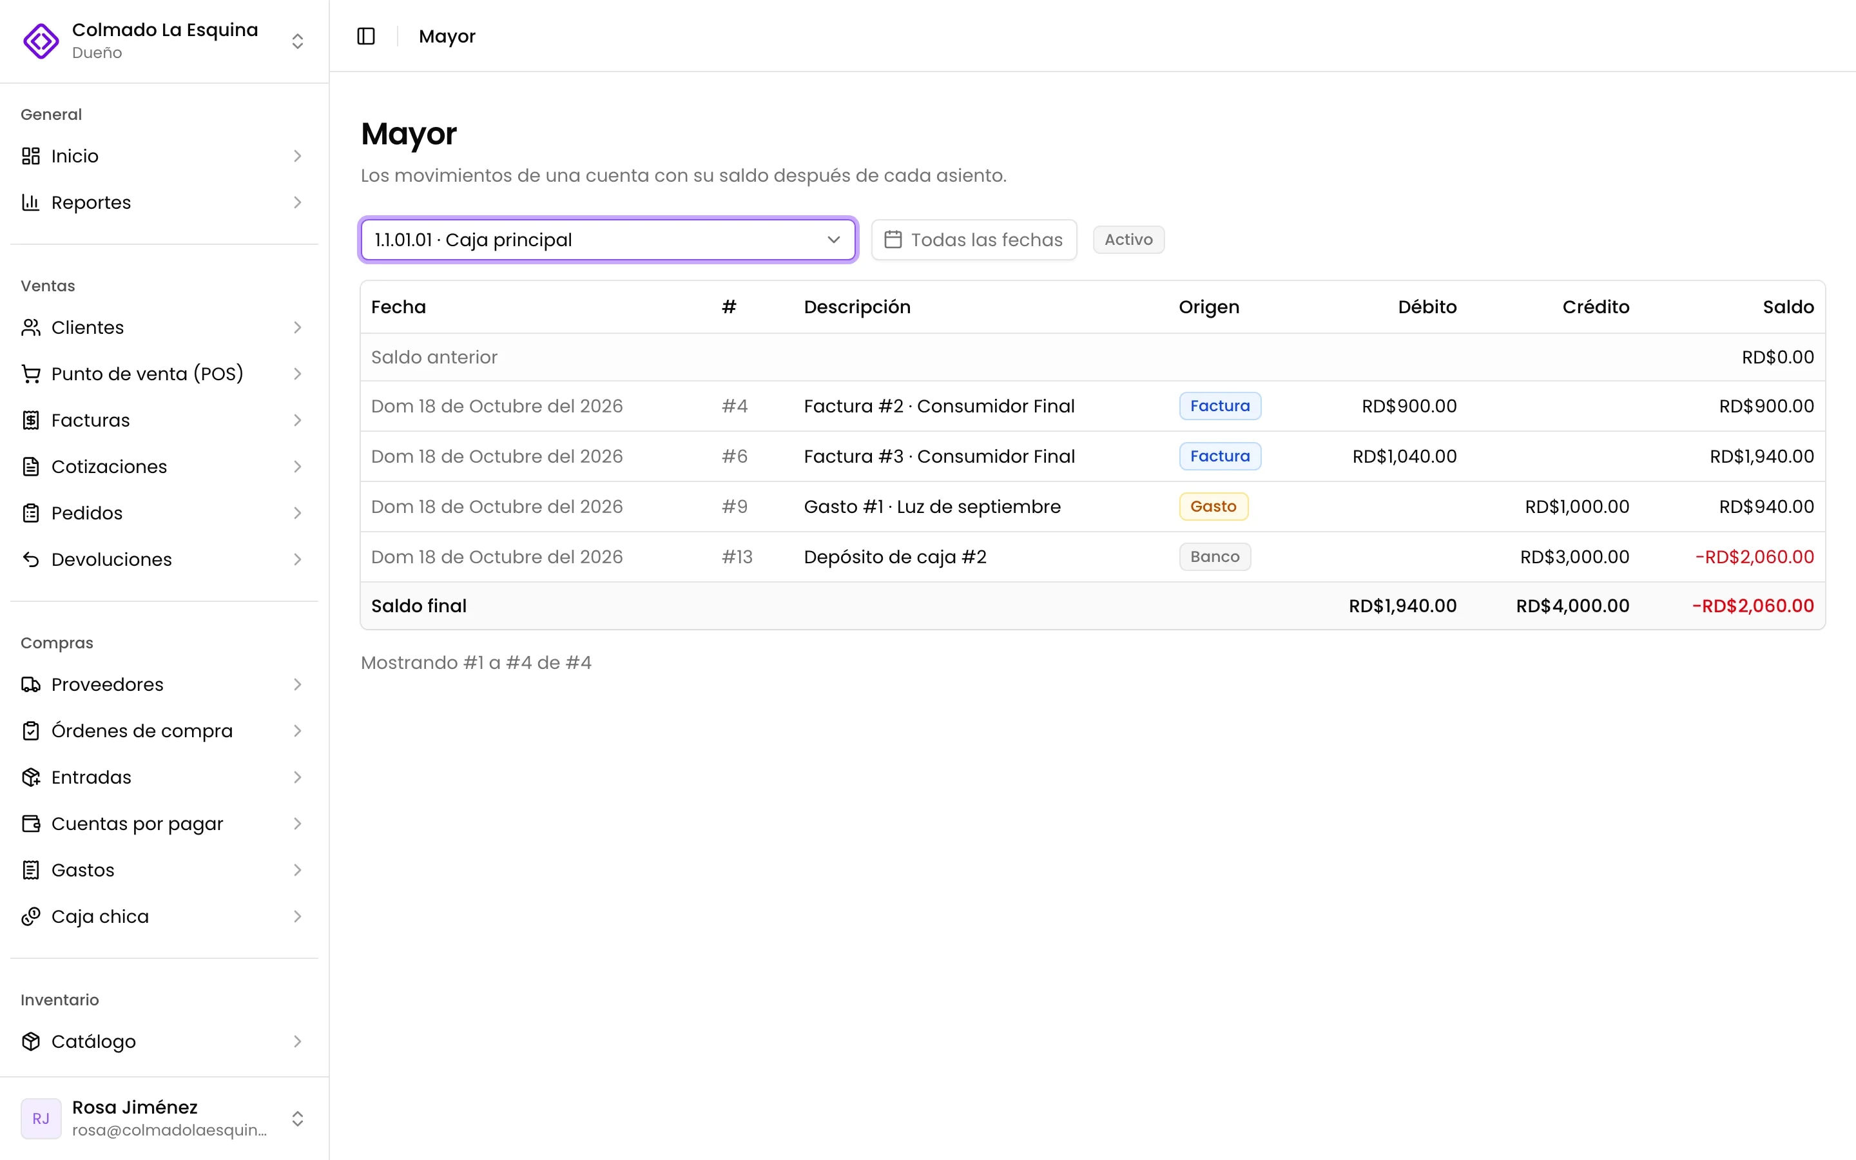Click the Clientes people icon
Screen dimensions: 1856x1160
(x=31, y=327)
